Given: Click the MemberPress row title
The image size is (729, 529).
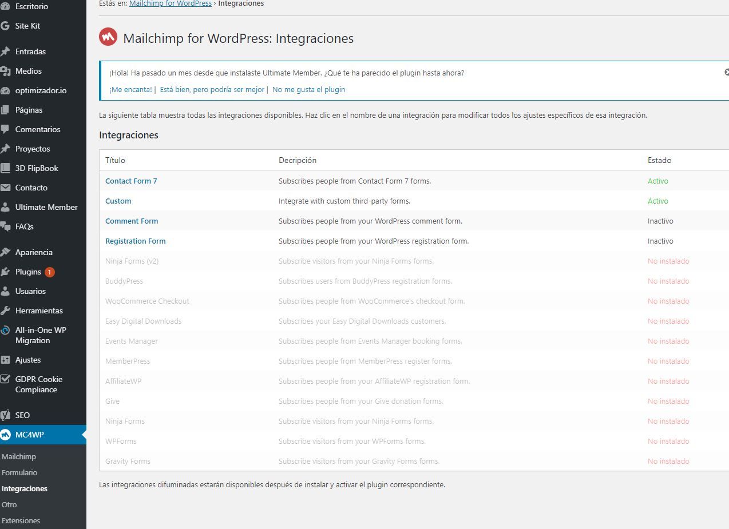Looking at the screenshot, I should click(x=128, y=361).
